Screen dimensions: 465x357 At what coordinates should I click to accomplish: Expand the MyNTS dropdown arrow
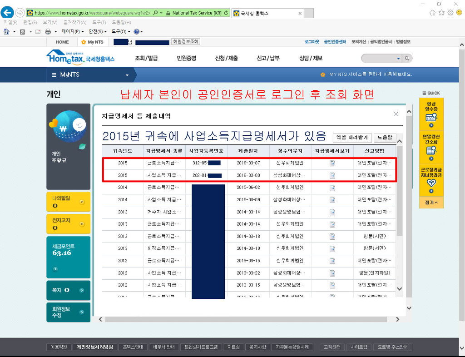tap(127, 75)
